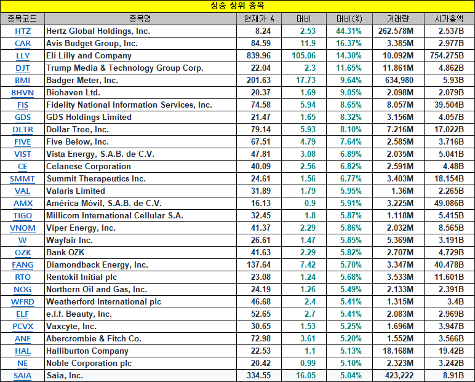Select Trump Media & Technology Group Corp. cell

point(140,68)
